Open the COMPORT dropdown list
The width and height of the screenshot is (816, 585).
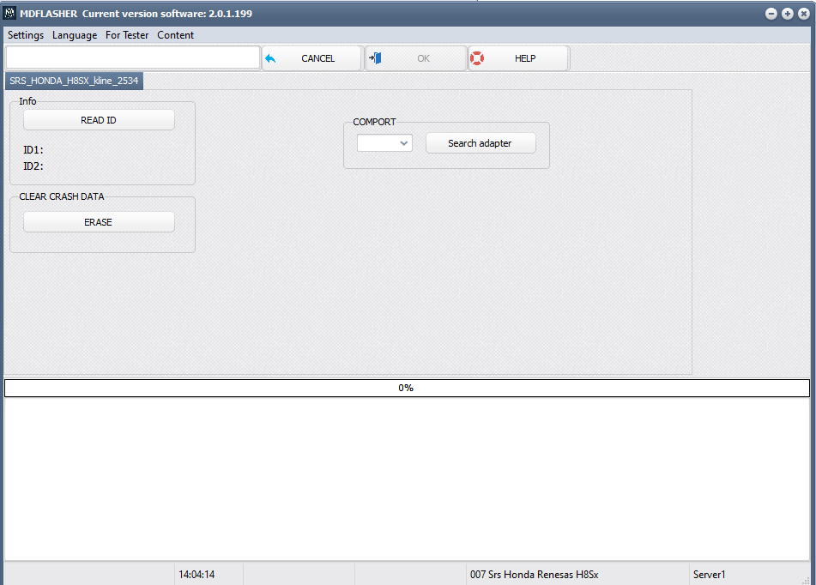pyautogui.click(x=384, y=143)
